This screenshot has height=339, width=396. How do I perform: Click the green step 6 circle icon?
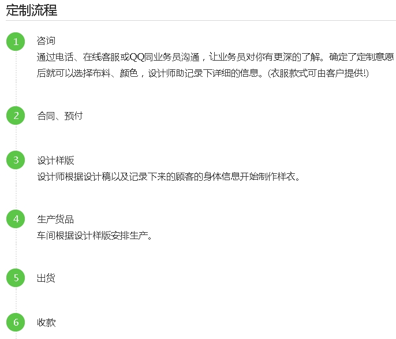click(16, 322)
